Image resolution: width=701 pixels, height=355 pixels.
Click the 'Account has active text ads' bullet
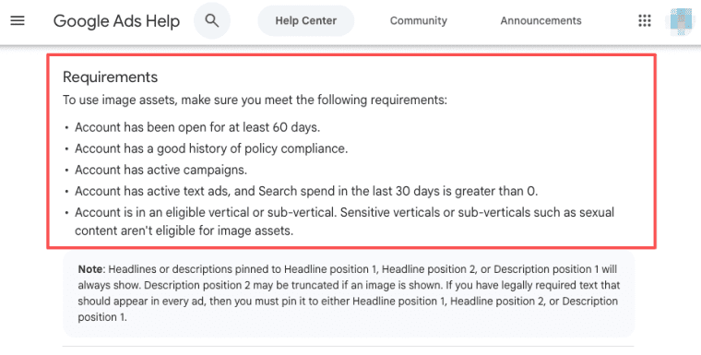(306, 192)
